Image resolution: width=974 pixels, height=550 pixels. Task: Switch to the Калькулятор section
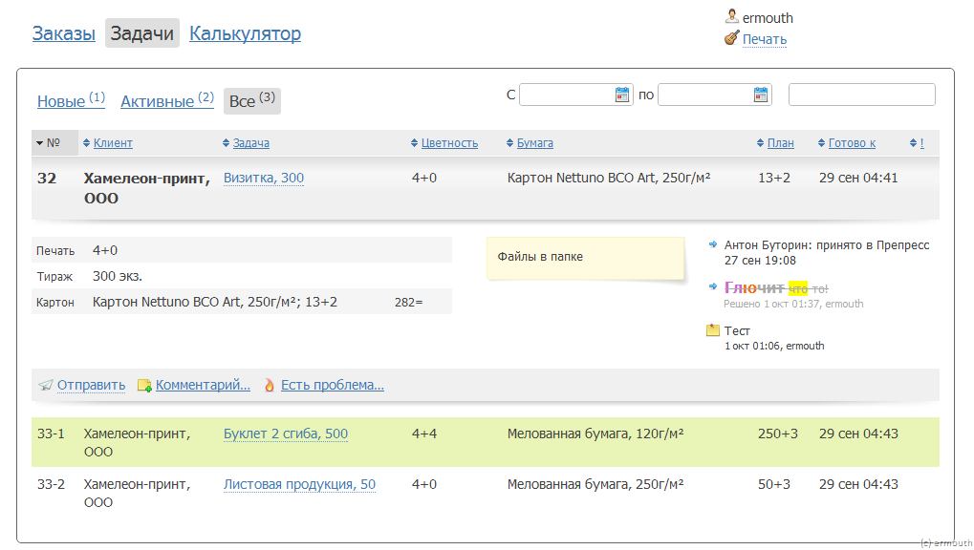(245, 33)
